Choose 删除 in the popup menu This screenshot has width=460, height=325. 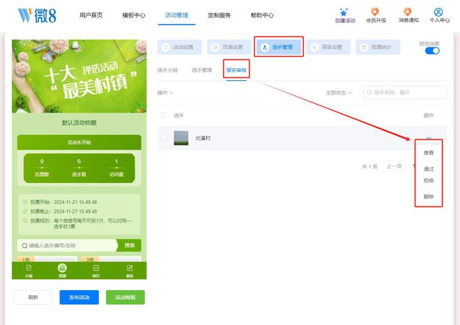tap(429, 197)
